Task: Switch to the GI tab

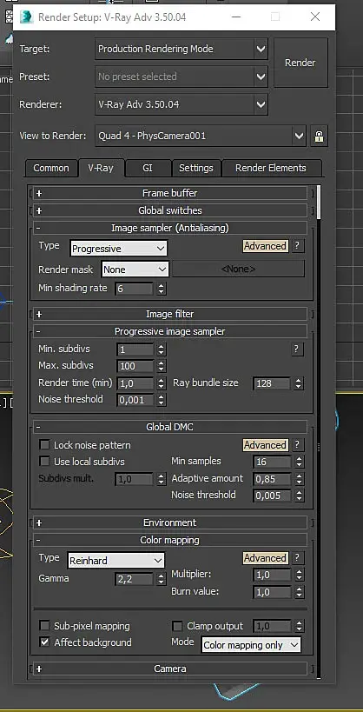Action: click(x=148, y=168)
